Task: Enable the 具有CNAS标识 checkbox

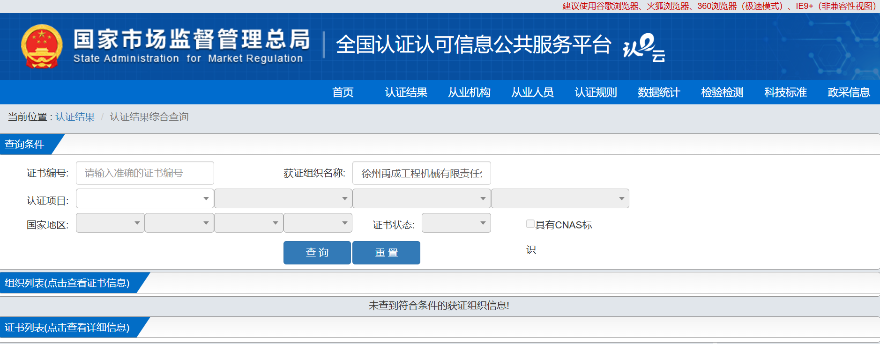Action: point(530,224)
